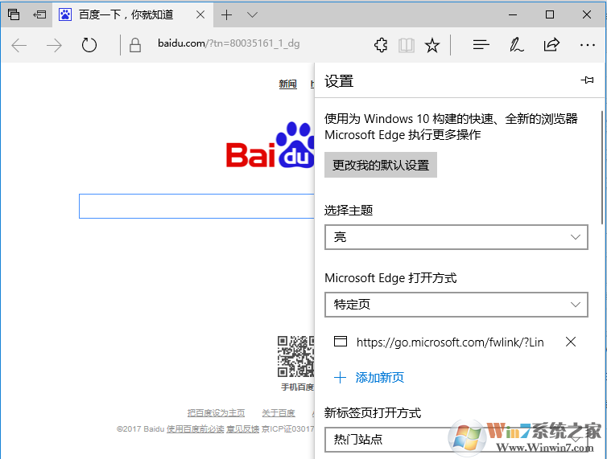Click the browser Refresh icon
The height and width of the screenshot is (459, 607).
(89, 46)
